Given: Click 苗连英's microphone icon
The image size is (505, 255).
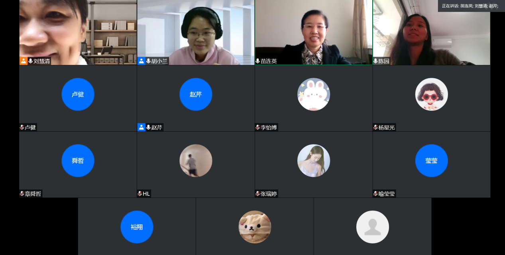Looking at the screenshot, I should point(258,61).
